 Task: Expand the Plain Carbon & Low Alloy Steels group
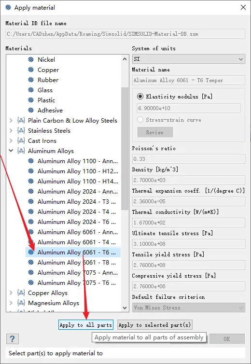coord(11,121)
